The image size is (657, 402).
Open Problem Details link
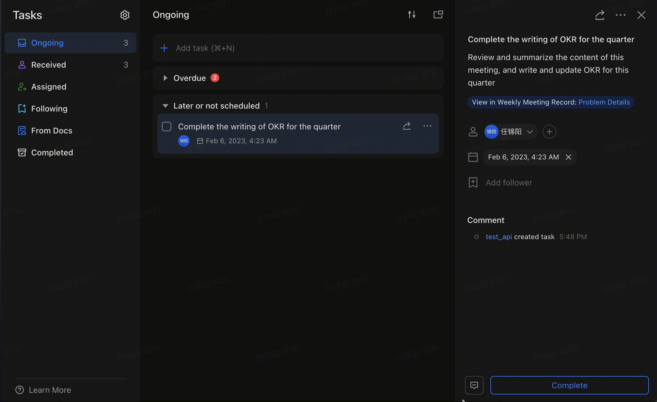click(604, 102)
